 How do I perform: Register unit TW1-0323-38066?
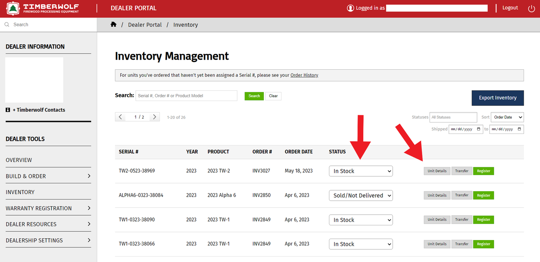483,244
